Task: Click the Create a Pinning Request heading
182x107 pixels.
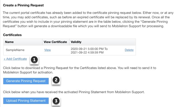Action: (x=23, y=5)
